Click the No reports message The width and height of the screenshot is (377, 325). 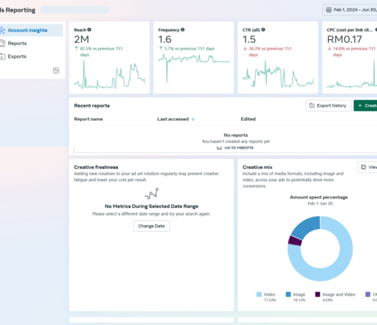tap(236, 135)
